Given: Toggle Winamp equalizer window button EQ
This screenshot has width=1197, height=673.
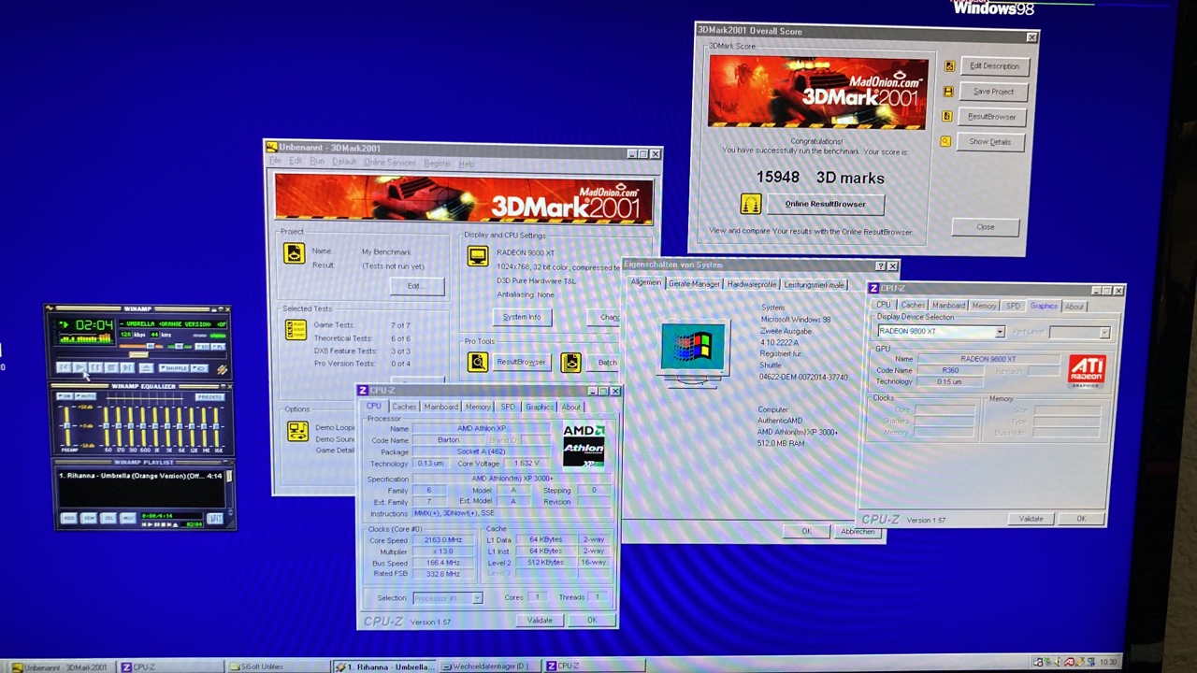Looking at the screenshot, I should coord(202,347).
